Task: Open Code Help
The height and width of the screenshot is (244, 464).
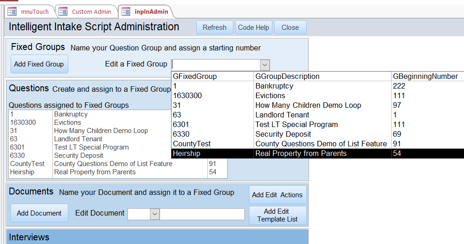Action: click(x=254, y=28)
